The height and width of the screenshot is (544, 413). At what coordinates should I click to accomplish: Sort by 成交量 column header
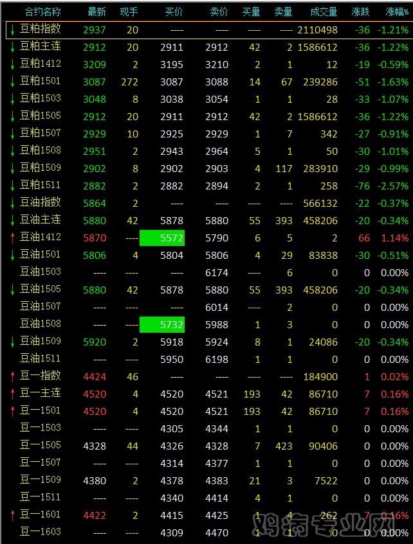(x=324, y=12)
